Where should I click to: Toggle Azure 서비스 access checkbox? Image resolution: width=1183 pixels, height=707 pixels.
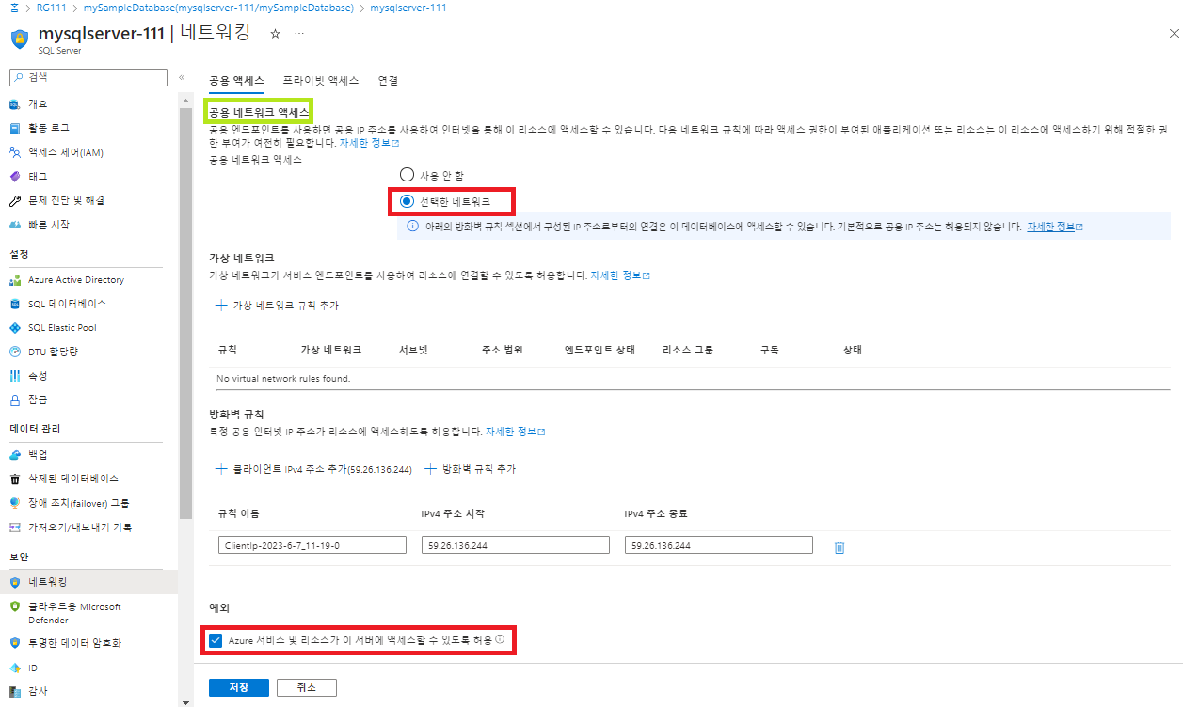pyautogui.click(x=216, y=640)
